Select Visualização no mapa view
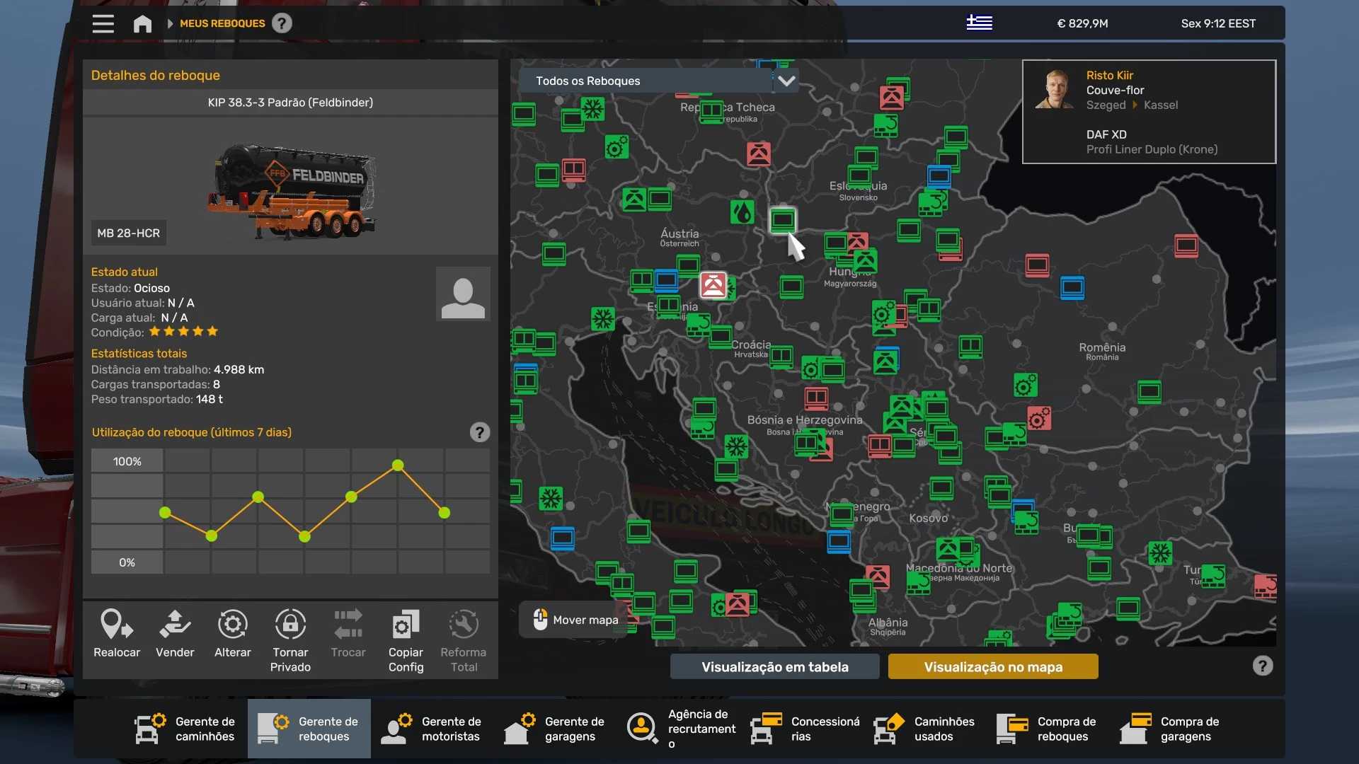The height and width of the screenshot is (764, 1359). tap(992, 666)
